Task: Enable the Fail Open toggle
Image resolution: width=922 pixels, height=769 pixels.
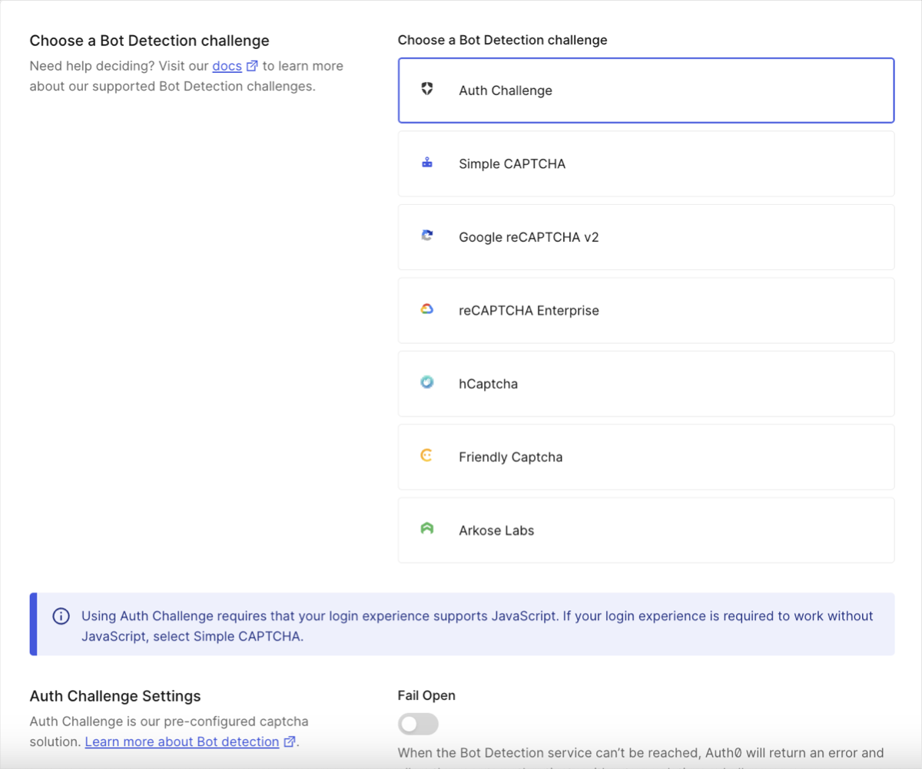Action: point(418,724)
